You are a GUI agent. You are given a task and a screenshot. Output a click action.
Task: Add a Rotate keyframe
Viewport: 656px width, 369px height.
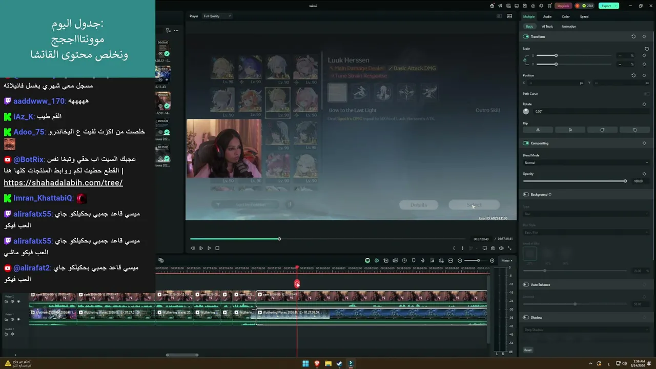(x=644, y=104)
